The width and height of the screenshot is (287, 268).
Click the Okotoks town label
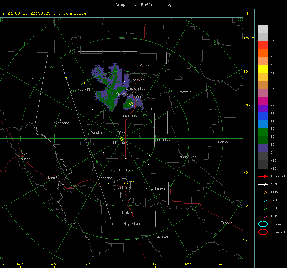(128, 213)
